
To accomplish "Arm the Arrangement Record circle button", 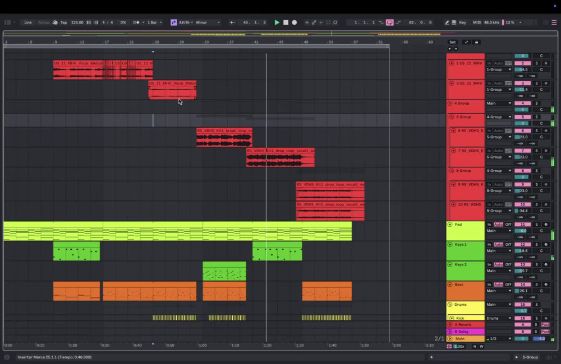I will pos(294,22).
